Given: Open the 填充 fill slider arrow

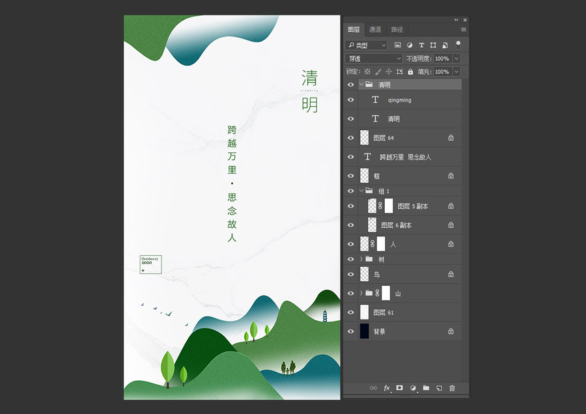Looking at the screenshot, I should point(456,72).
